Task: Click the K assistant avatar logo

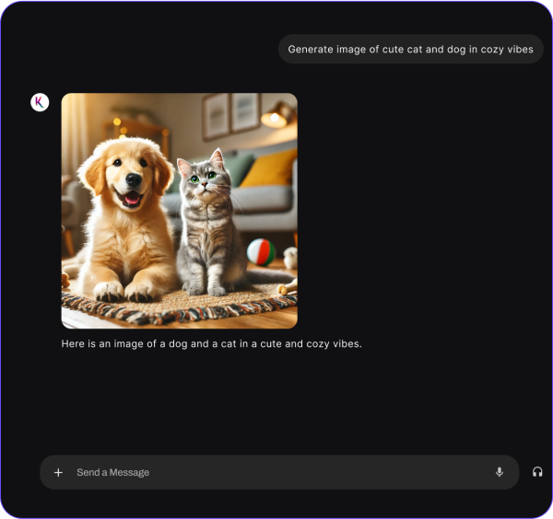Action: click(40, 102)
